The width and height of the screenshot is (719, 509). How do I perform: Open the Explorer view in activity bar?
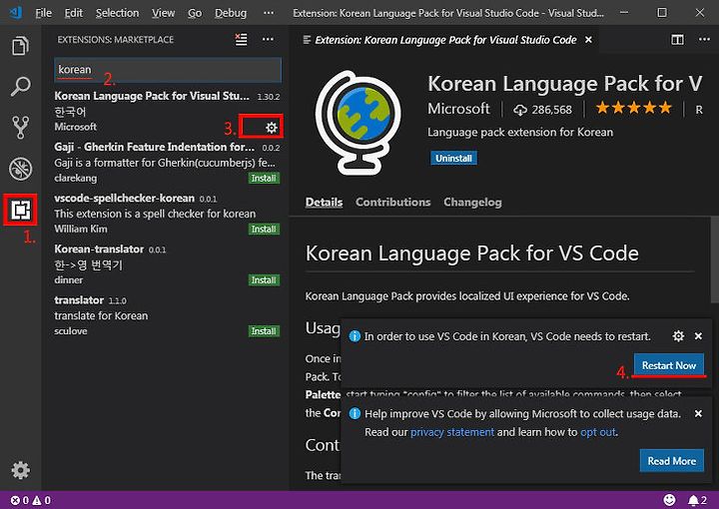click(x=20, y=45)
